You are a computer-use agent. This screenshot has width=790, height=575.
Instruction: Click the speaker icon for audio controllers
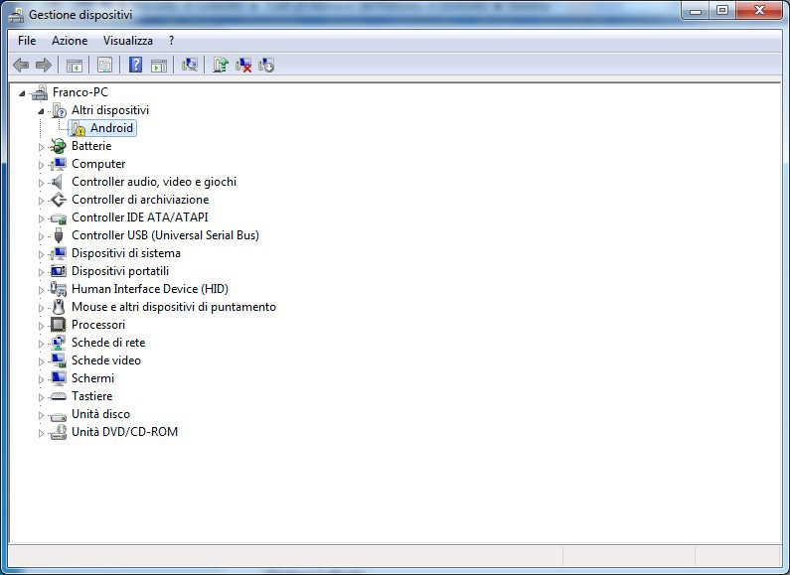[x=58, y=182]
